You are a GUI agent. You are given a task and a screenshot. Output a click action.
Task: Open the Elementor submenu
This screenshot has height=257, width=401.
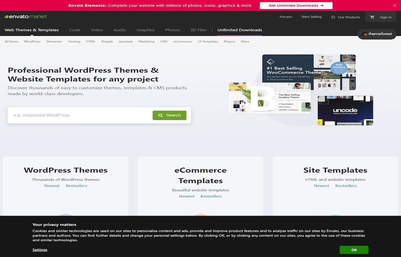pos(54,42)
